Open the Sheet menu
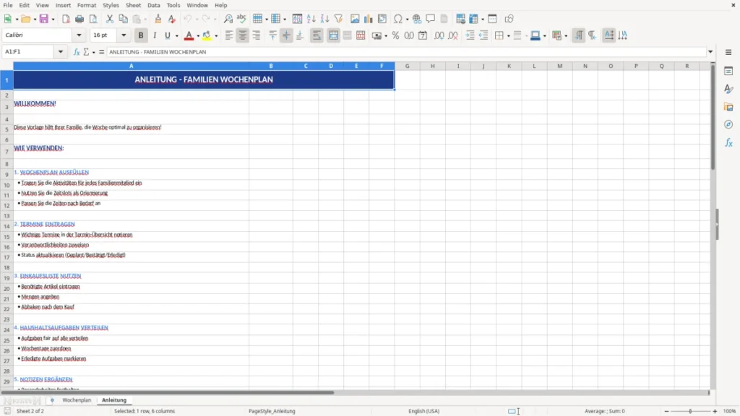The height and width of the screenshot is (416, 740). pos(133,5)
